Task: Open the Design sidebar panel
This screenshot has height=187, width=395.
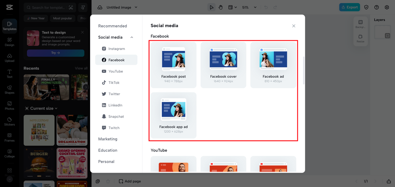Action: tap(10, 42)
